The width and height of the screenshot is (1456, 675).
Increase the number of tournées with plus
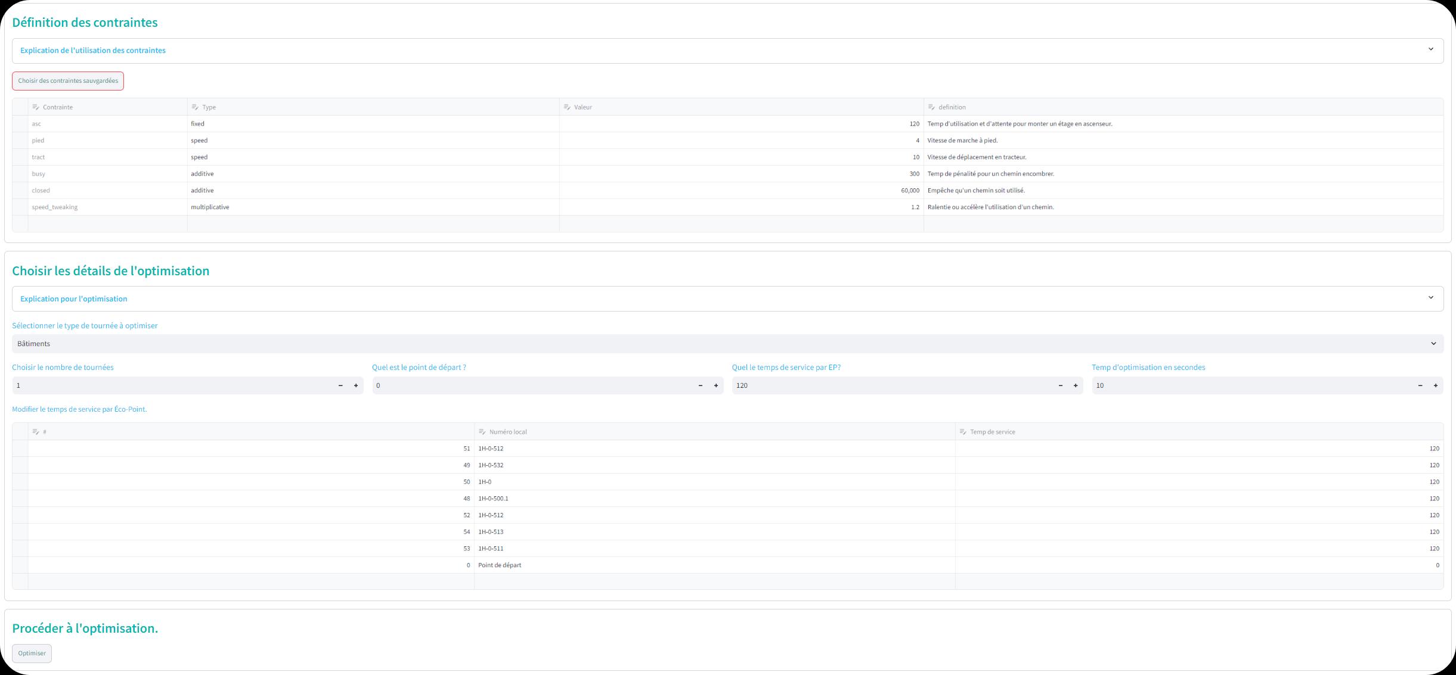(x=356, y=385)
